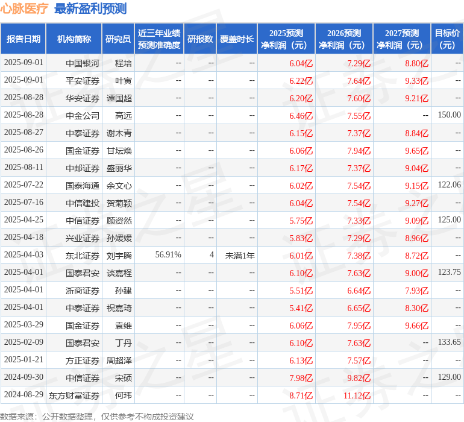Select analyst 谈嘉程
Screen dimensions: 464x422
click(x=119, y=272)
